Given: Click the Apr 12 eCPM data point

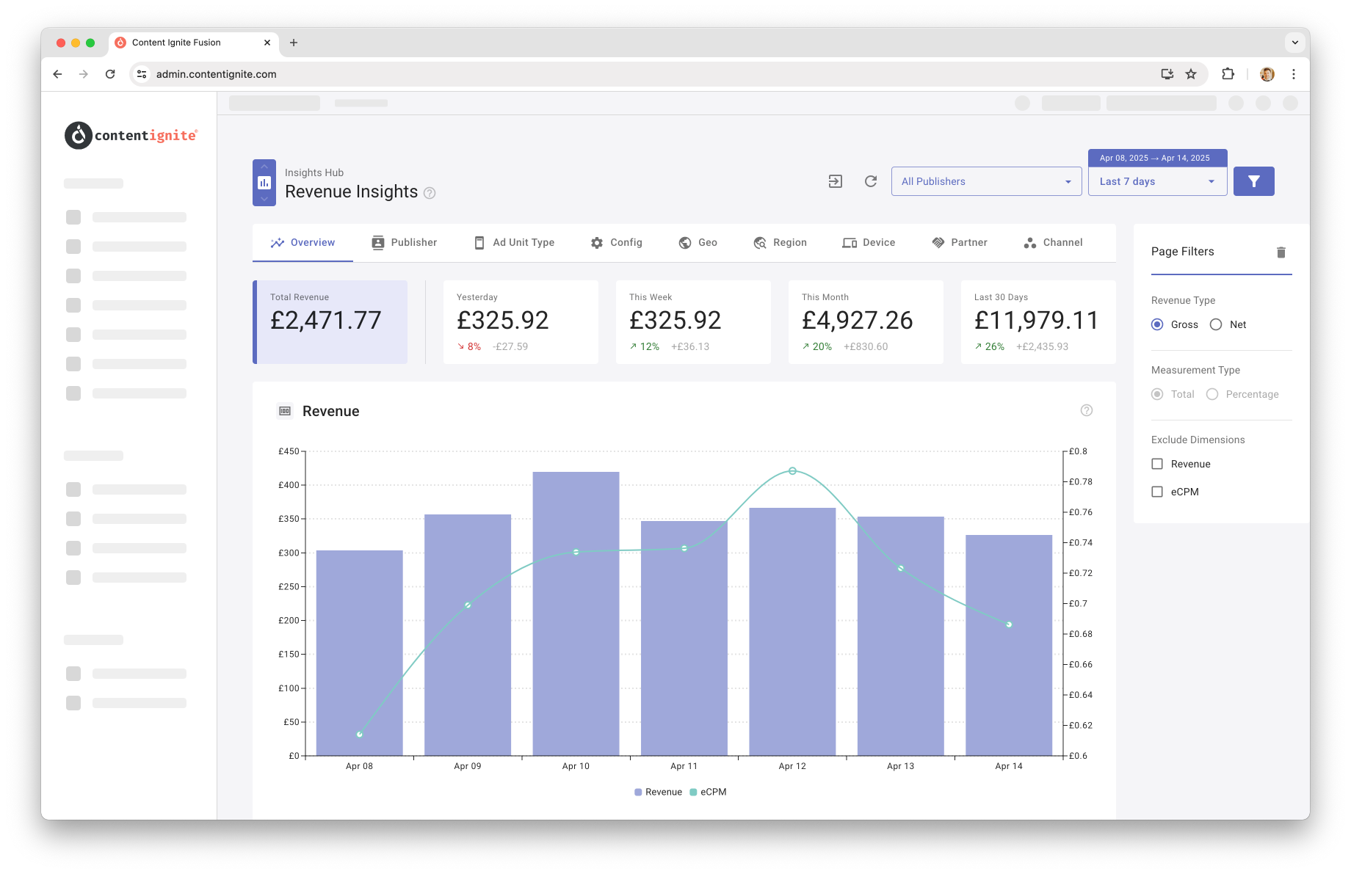Looking at the screenshot, I should click(792, 471).
